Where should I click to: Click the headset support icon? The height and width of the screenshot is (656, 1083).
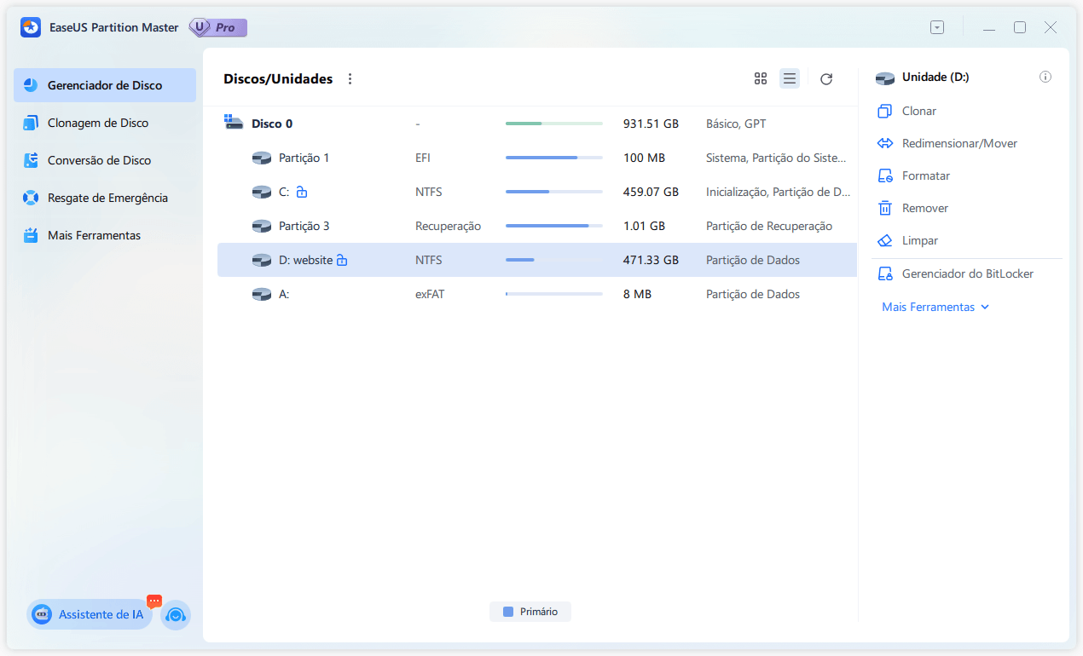click(x=176, y=615)
